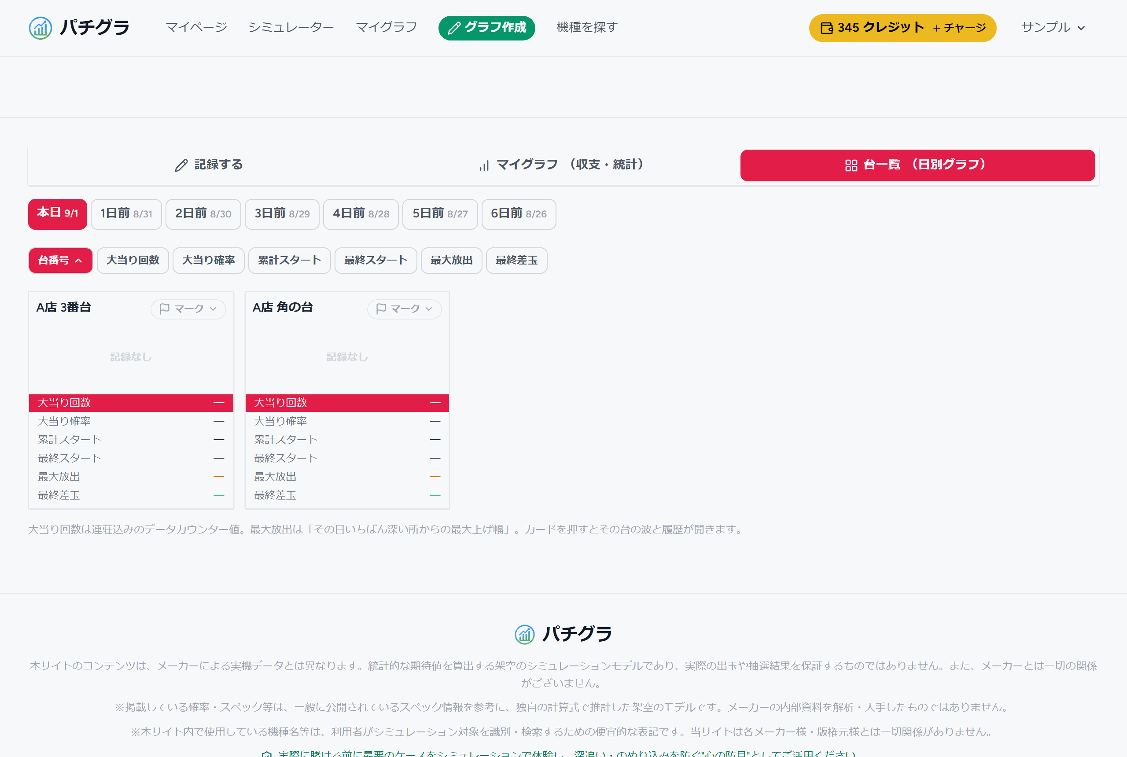Switch to マイグラフ（収支・統計）tab
Viewport: 1127px width, 757px height.
(562, 165)
